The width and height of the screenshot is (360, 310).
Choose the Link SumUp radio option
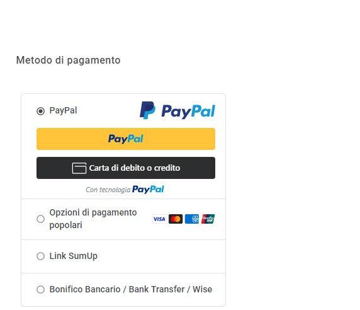tap(40, 256)
